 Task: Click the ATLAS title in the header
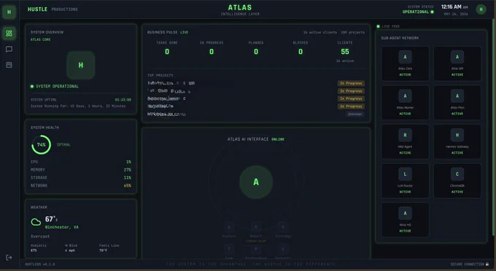click(240, 7)
